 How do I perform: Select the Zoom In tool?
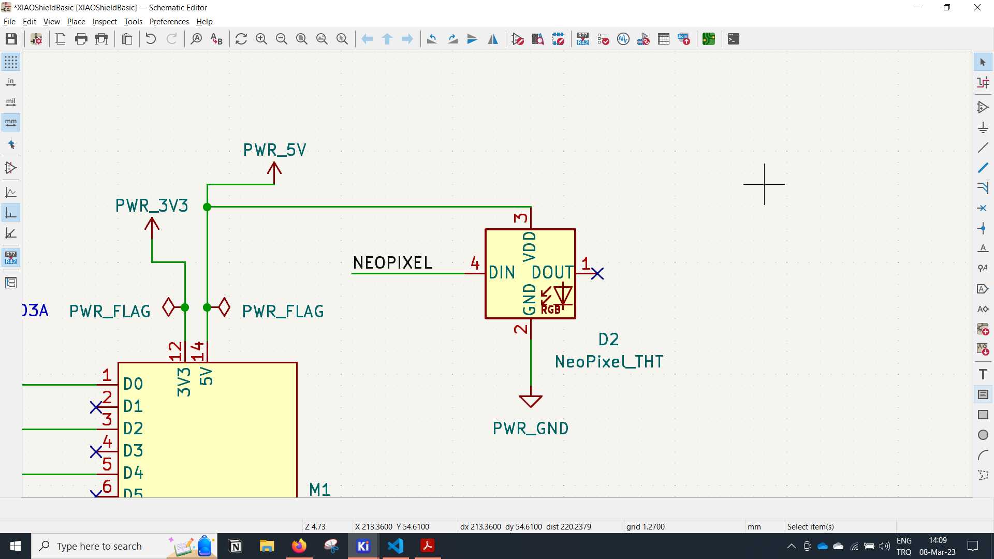(261, 39)
